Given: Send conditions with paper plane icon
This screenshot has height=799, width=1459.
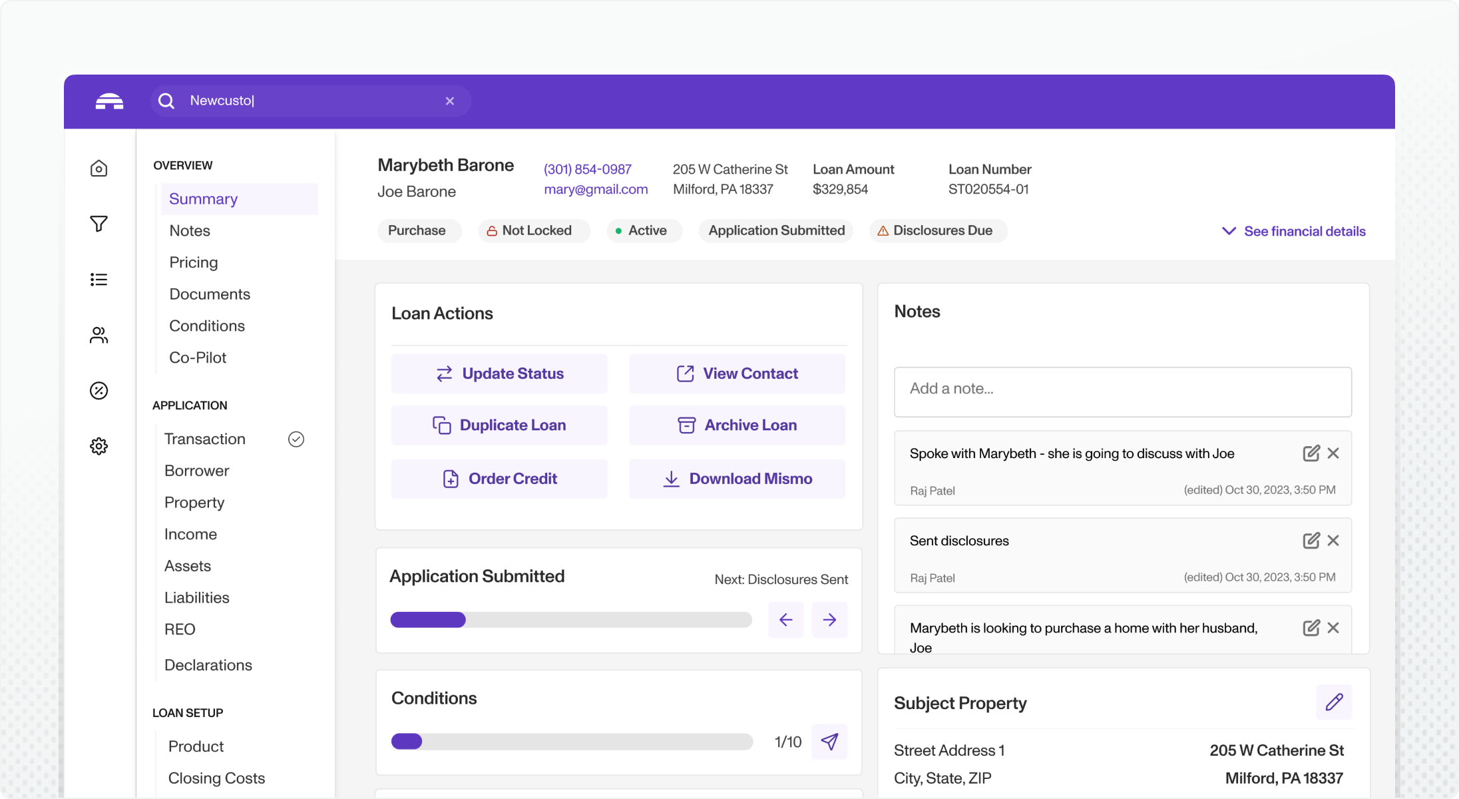Looking at the screenshot, I should pyautogui.click(x=829, y=741).
